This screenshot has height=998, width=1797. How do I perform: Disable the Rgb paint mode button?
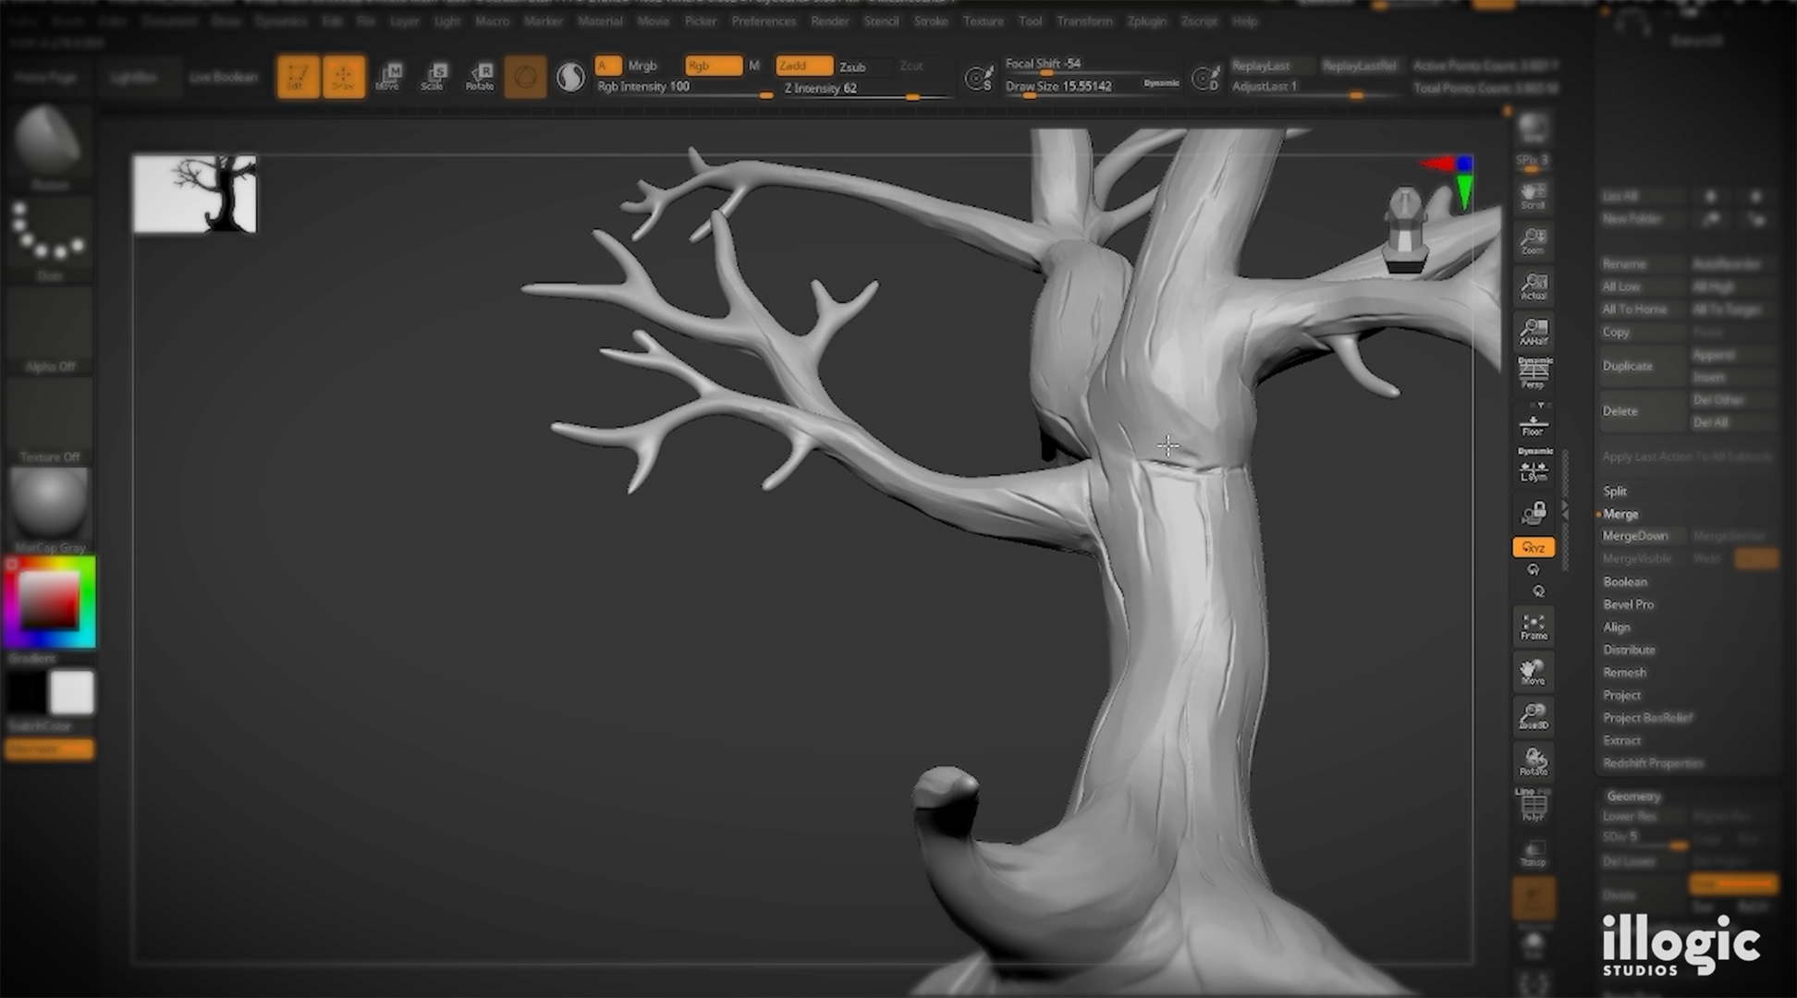click(712, 66)
